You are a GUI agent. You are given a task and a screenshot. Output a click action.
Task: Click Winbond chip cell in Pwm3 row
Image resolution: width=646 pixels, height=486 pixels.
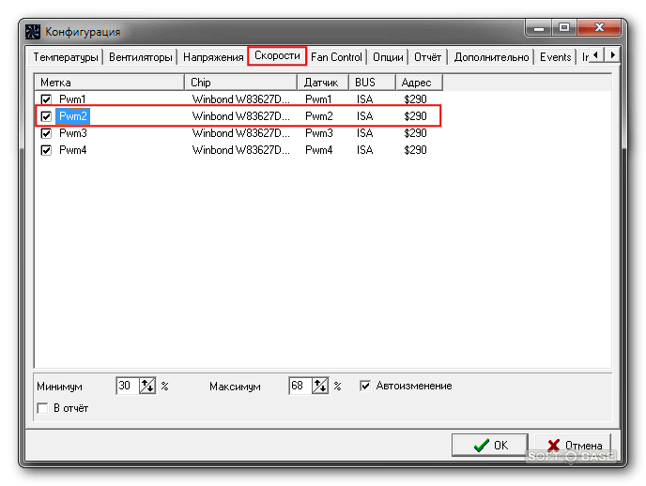tap(241, 133)
